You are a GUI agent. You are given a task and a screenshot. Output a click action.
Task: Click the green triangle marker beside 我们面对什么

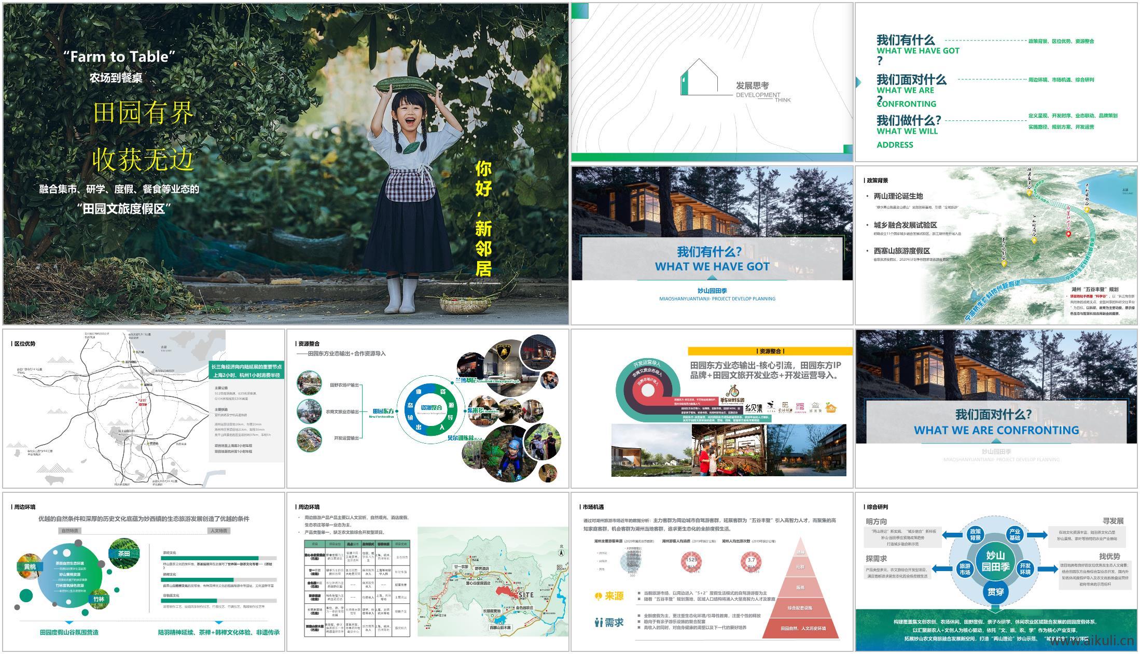[858, 82]
